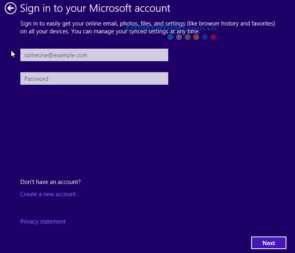Select the 'Don't have an account?' text
Image resolution: width=295 pixels, height=253 pixels.
coord(50,182)
